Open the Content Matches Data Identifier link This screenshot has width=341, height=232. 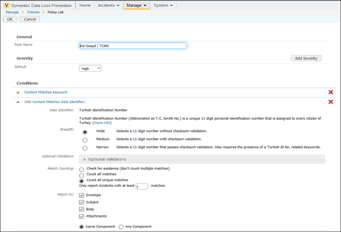[59, 102]
